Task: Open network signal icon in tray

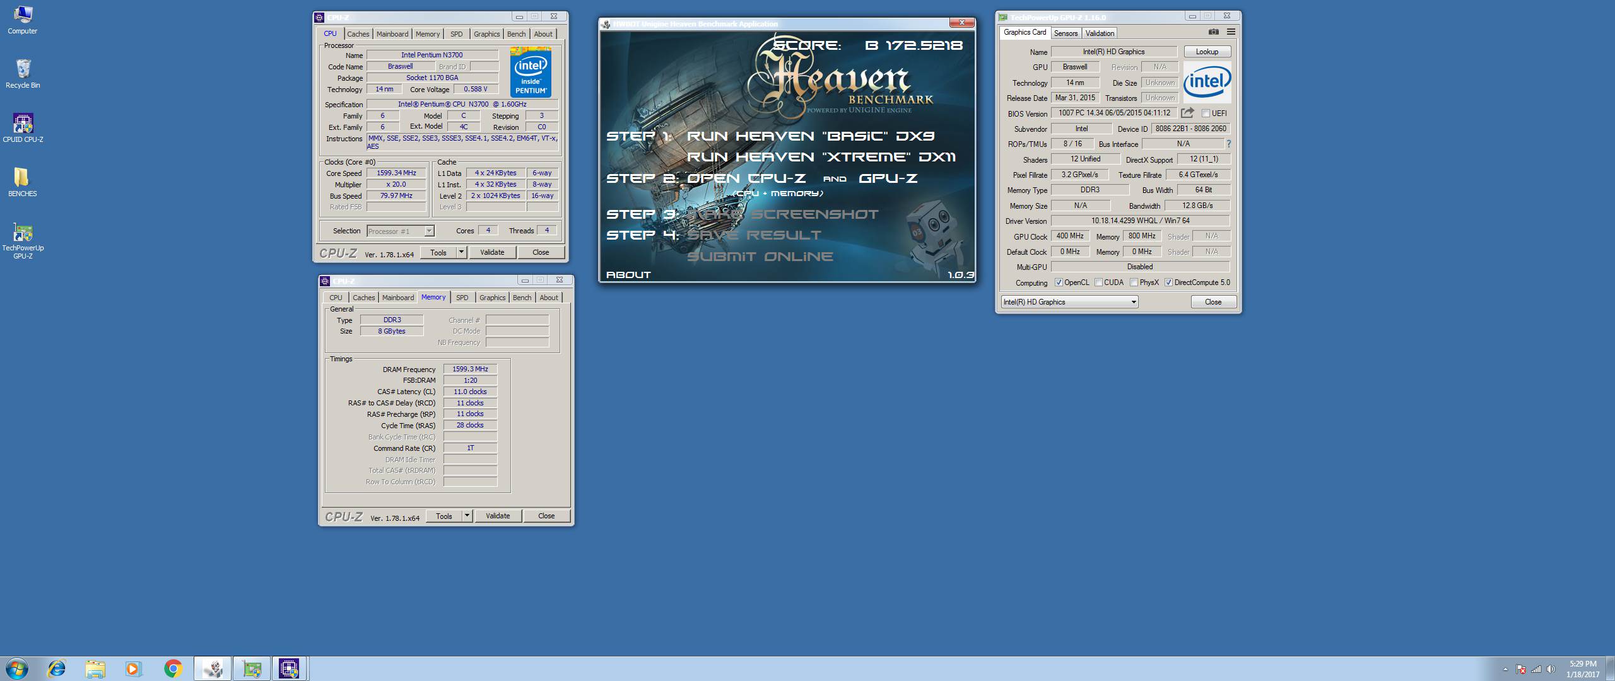Action: [x=1536, y=669]
